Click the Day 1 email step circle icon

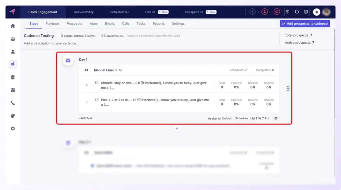(68, 61)
